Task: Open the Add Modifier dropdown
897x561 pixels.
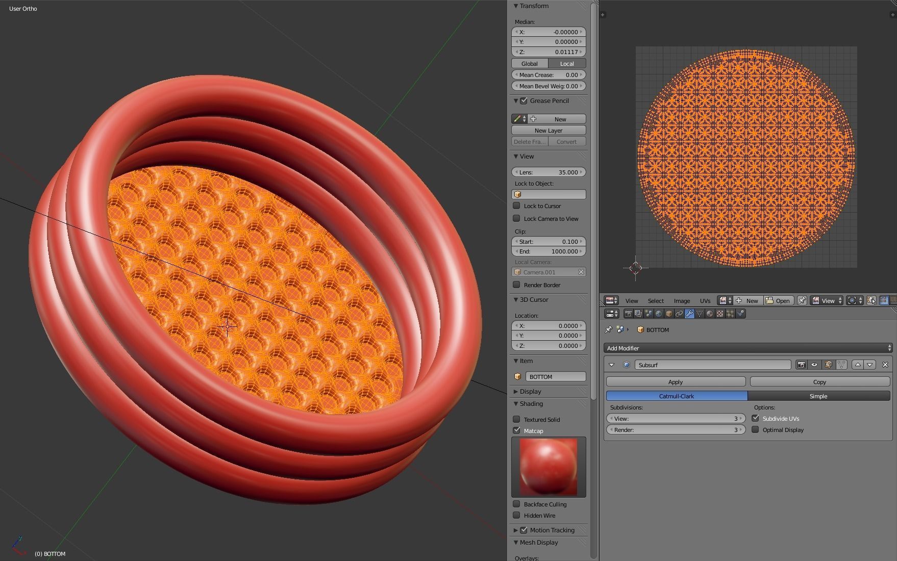Action: tap(748, 348)
